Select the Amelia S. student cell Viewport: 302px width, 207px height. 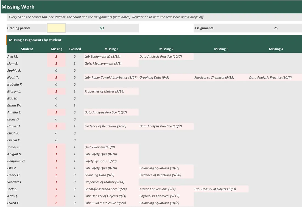[27, 112]
